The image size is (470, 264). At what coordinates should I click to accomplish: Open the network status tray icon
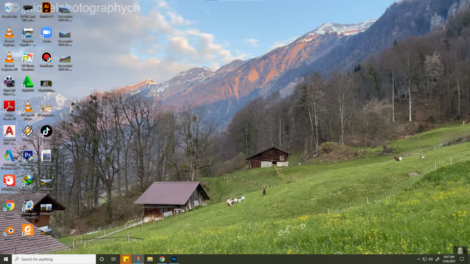[x=424, y=259]
